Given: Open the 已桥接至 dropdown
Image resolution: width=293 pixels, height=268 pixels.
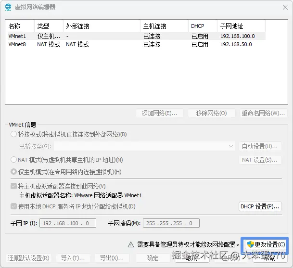Looking at the screenshot, I should click(x=144, y=146).
